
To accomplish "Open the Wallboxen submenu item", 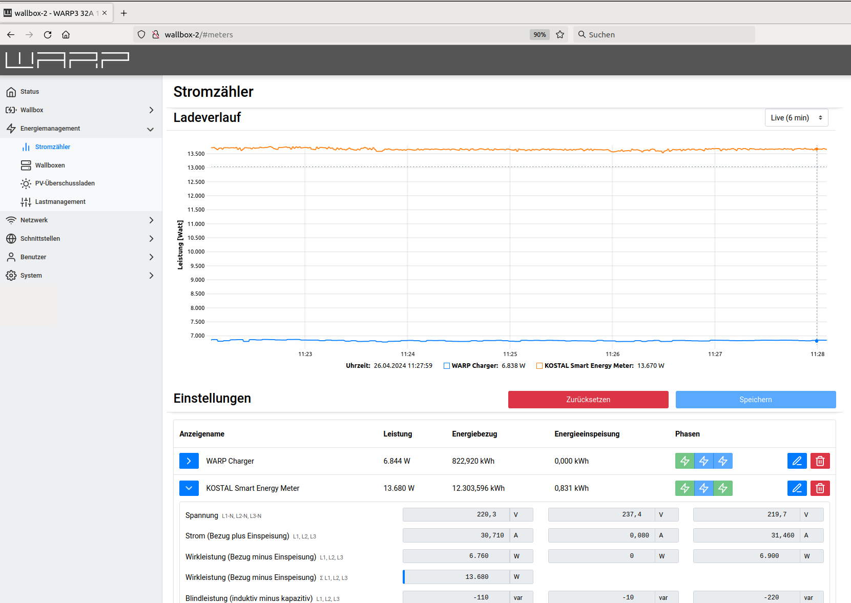I will tap(81, 165).
